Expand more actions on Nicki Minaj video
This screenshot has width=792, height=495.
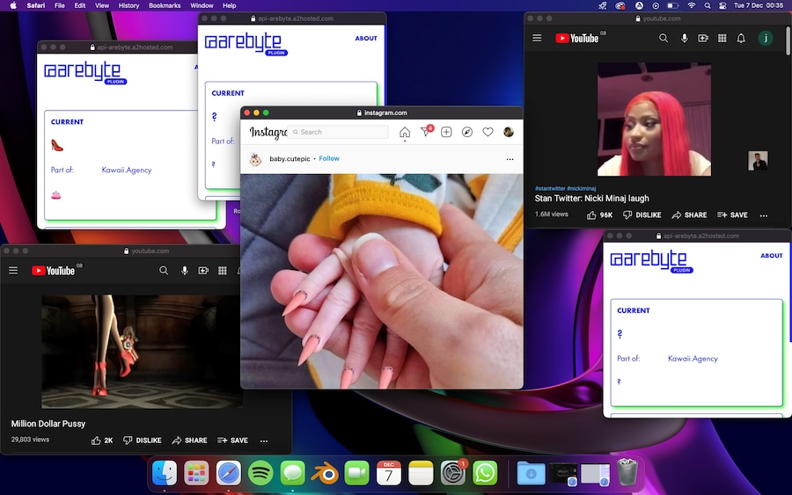[x=763, y=215]
